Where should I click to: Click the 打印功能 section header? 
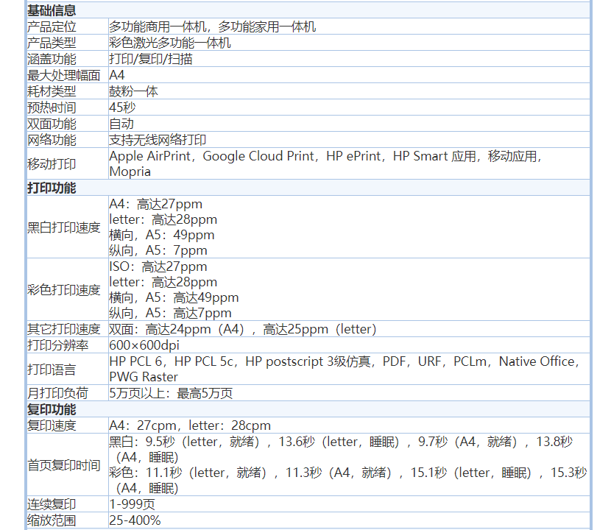coord(52,188)
